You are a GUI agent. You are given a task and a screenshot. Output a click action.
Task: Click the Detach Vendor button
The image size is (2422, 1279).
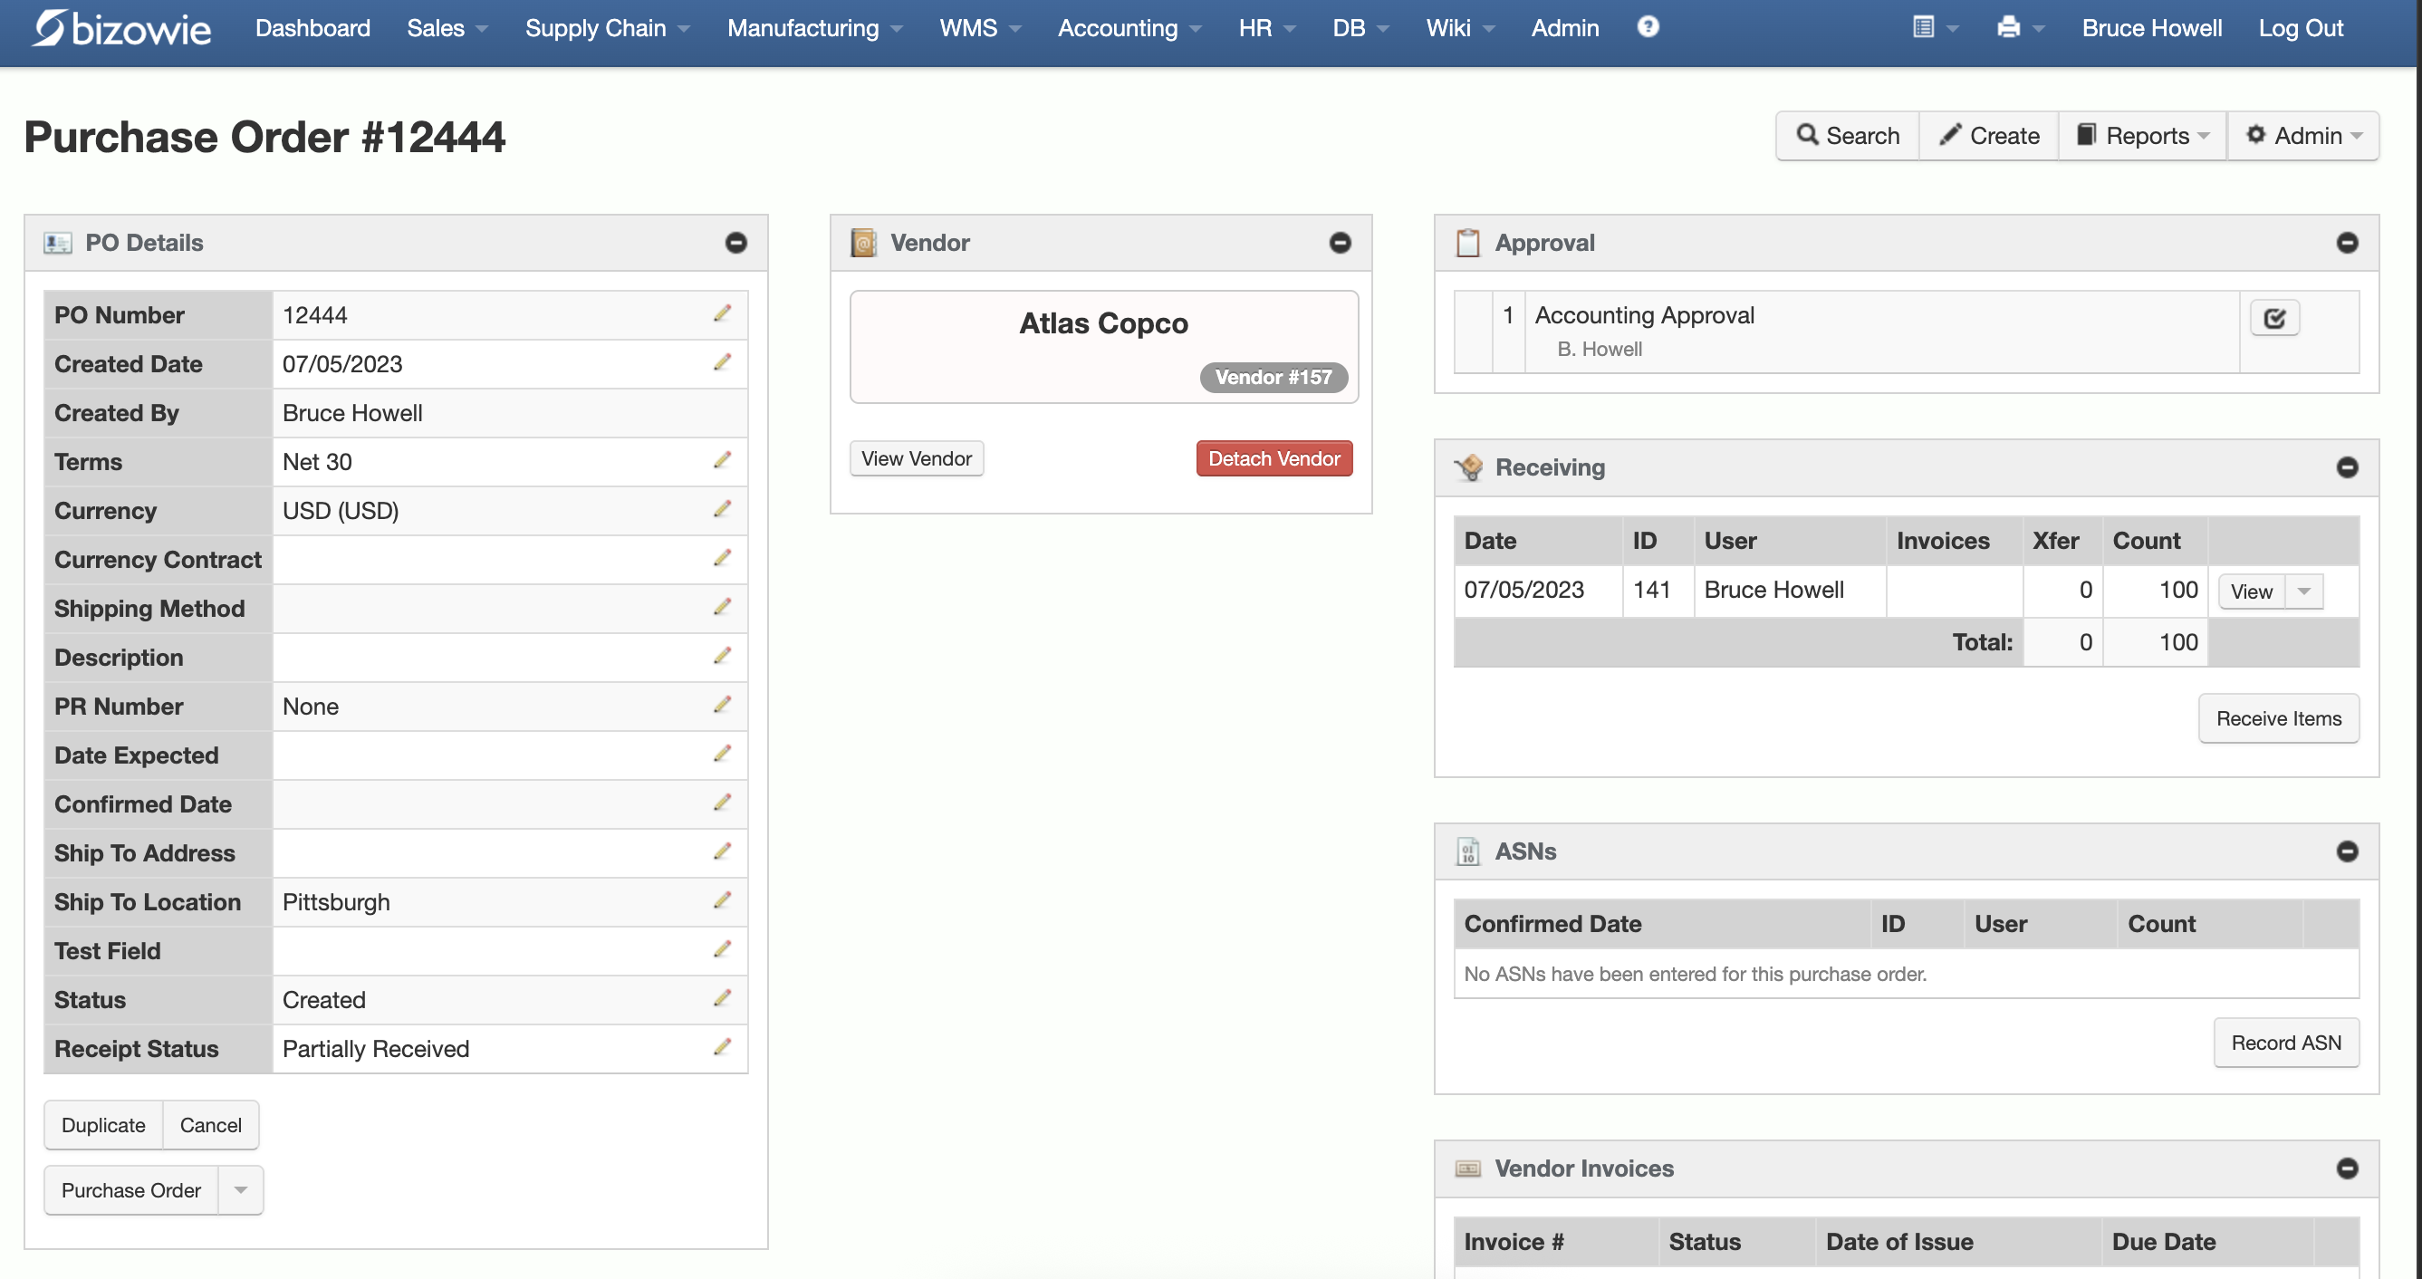[1273, 459]
